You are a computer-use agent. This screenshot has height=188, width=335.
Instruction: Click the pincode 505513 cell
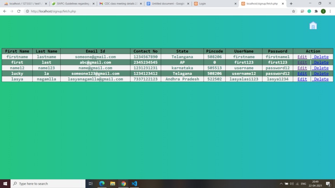[x=214, y=68]
